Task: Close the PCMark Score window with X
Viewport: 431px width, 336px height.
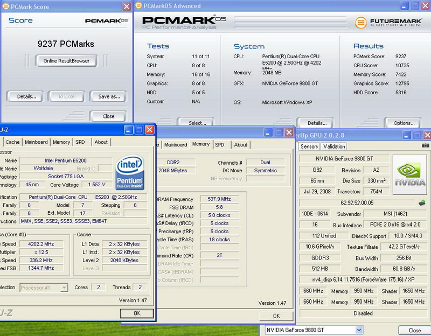Action: (x=127, y=6)
